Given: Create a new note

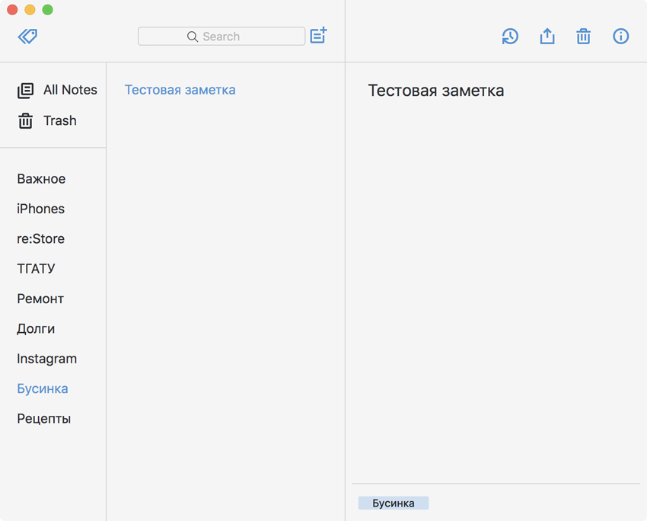Looking at the screenshot, I should pos(318,36).
